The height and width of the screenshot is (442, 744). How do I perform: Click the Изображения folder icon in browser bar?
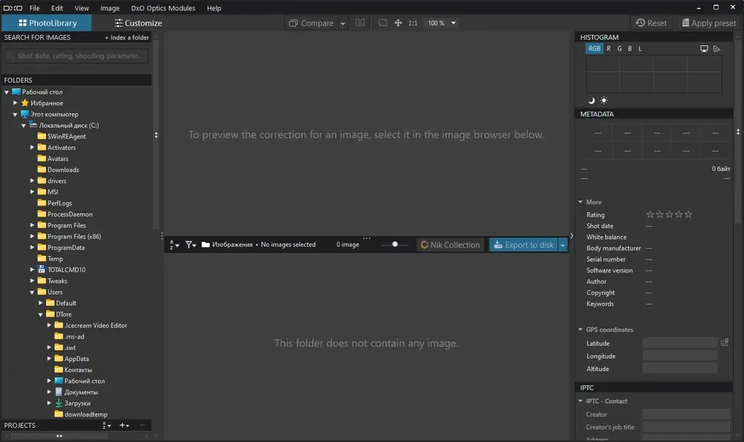(x=205, y=245)
